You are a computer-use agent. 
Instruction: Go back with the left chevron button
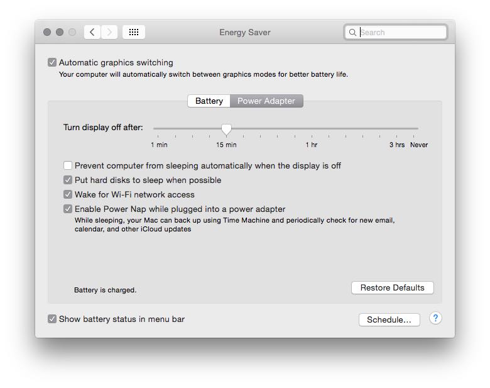point(92,32)
